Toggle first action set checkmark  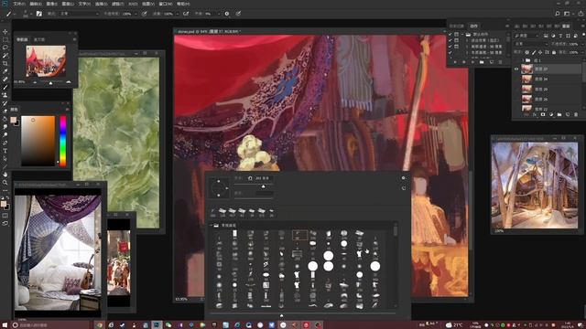450,35
